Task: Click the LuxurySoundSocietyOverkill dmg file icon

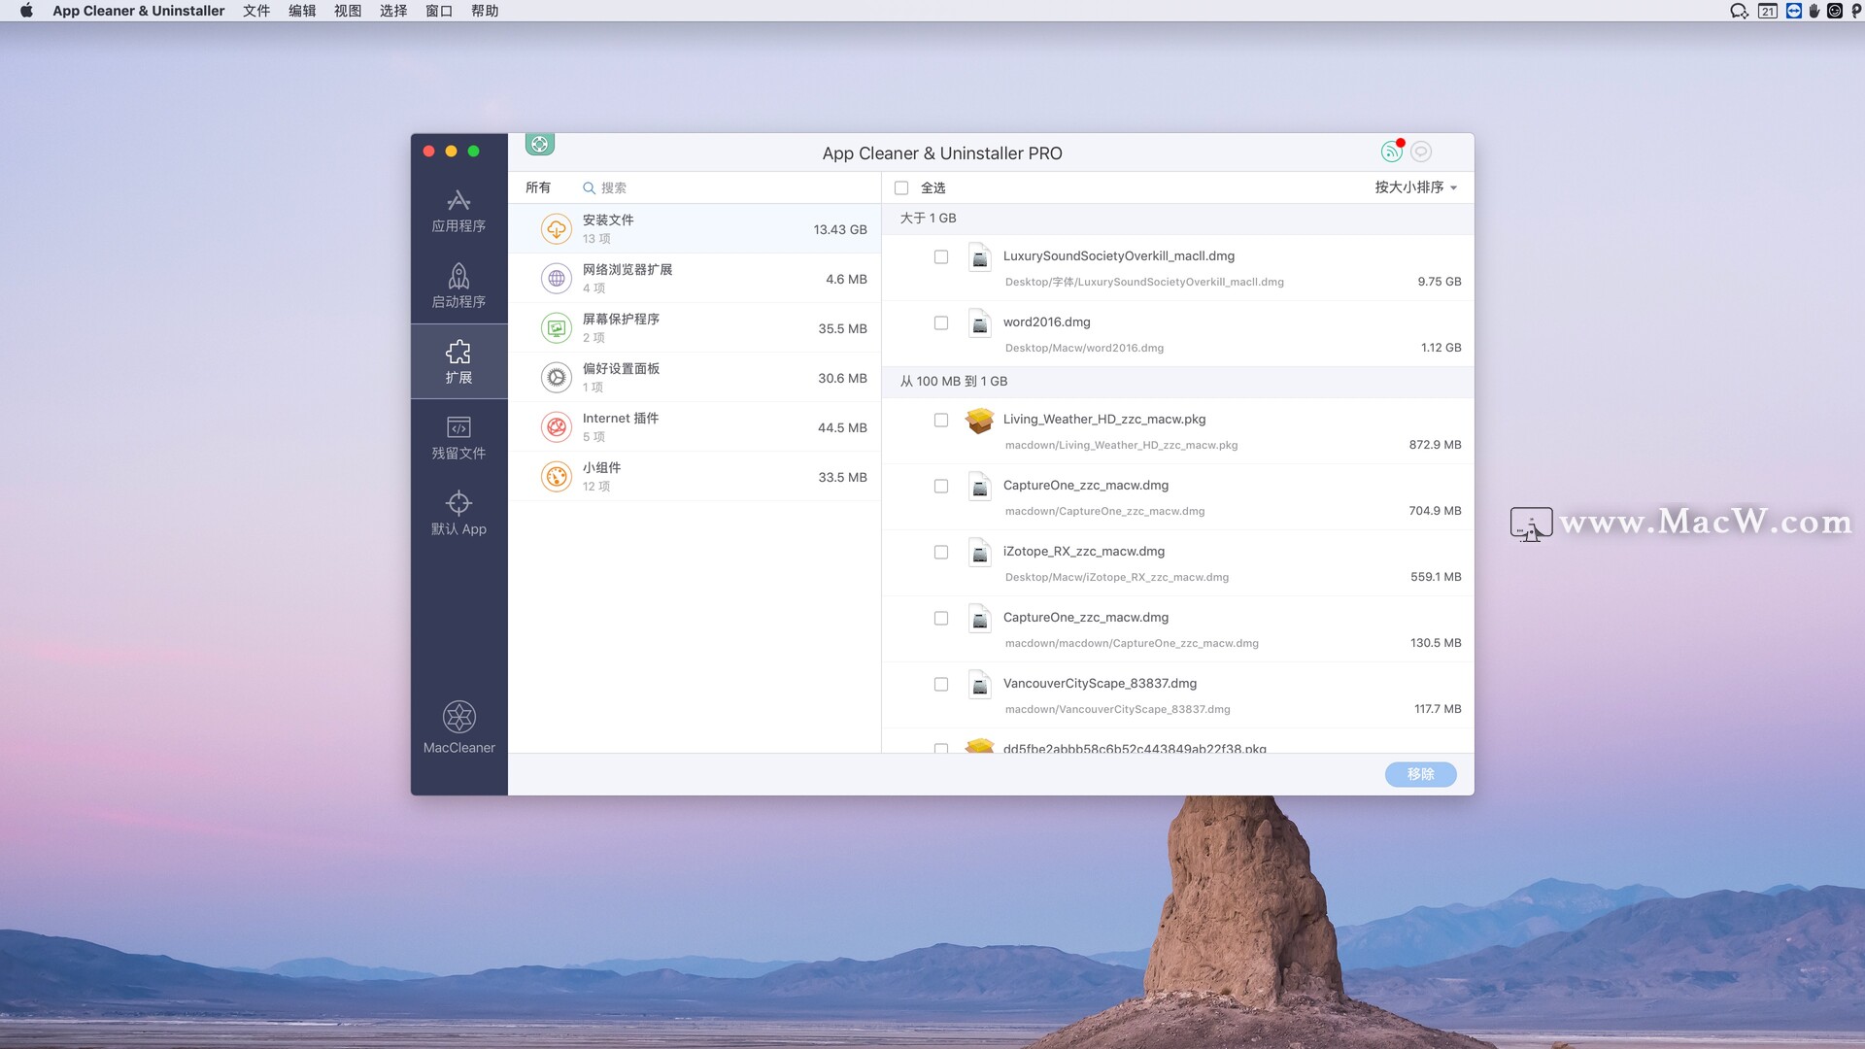Action: click(980, 256)
